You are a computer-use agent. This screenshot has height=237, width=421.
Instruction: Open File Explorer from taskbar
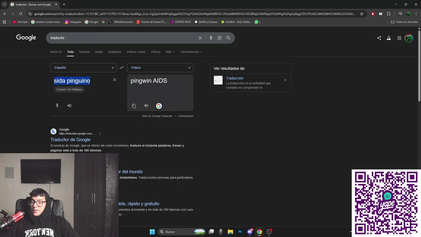231,232
